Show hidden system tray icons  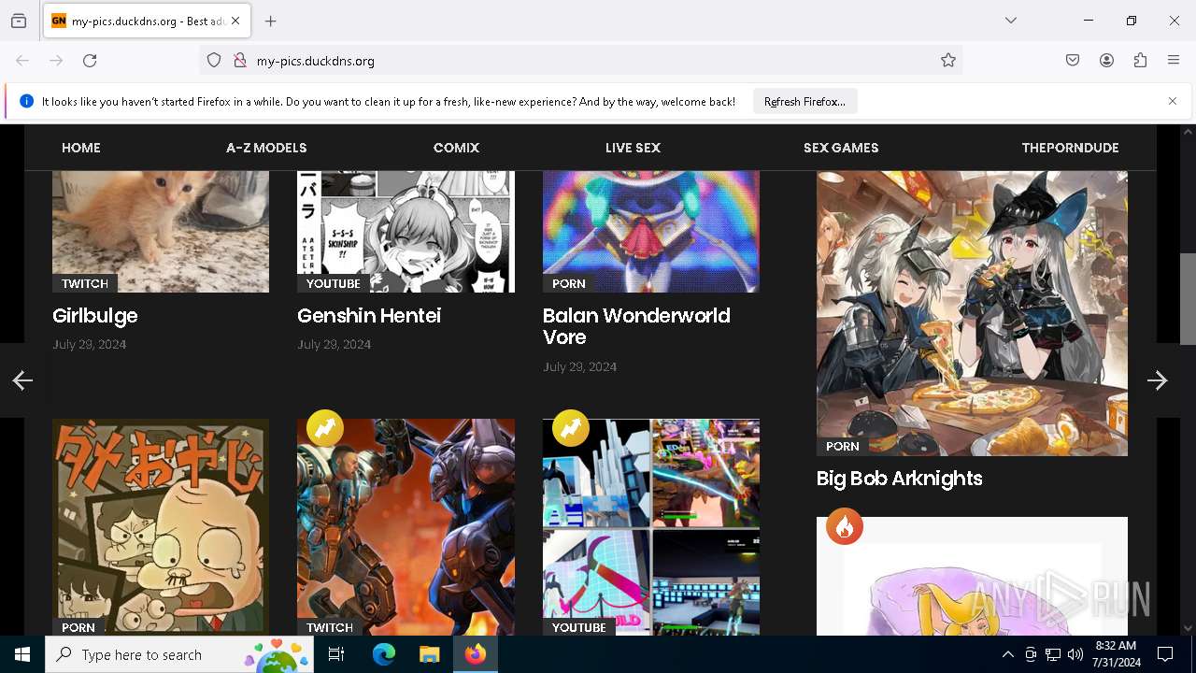click(1007, 654)
